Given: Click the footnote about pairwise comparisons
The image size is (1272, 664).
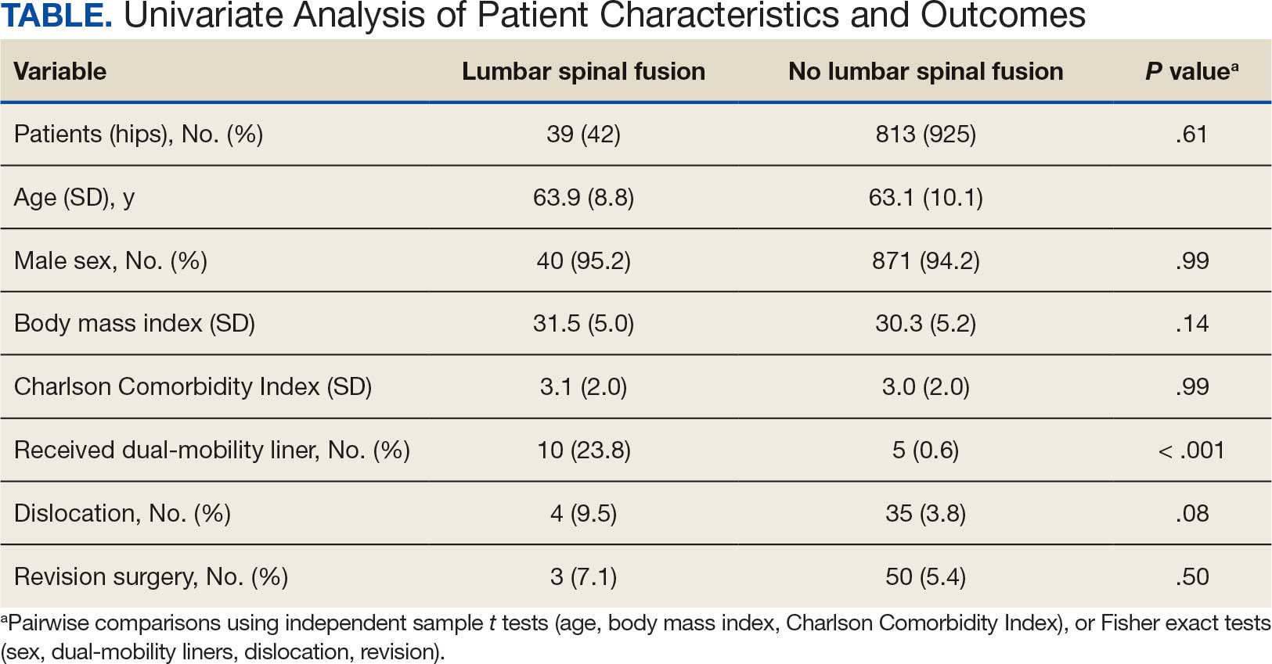Looking at the screenshot, I should click(634, 637).
